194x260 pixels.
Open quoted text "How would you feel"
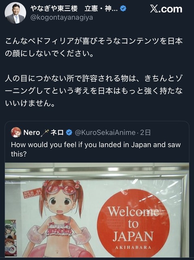point(96,149)
